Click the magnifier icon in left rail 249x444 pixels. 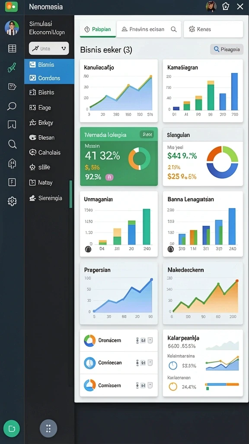(12, 144)
